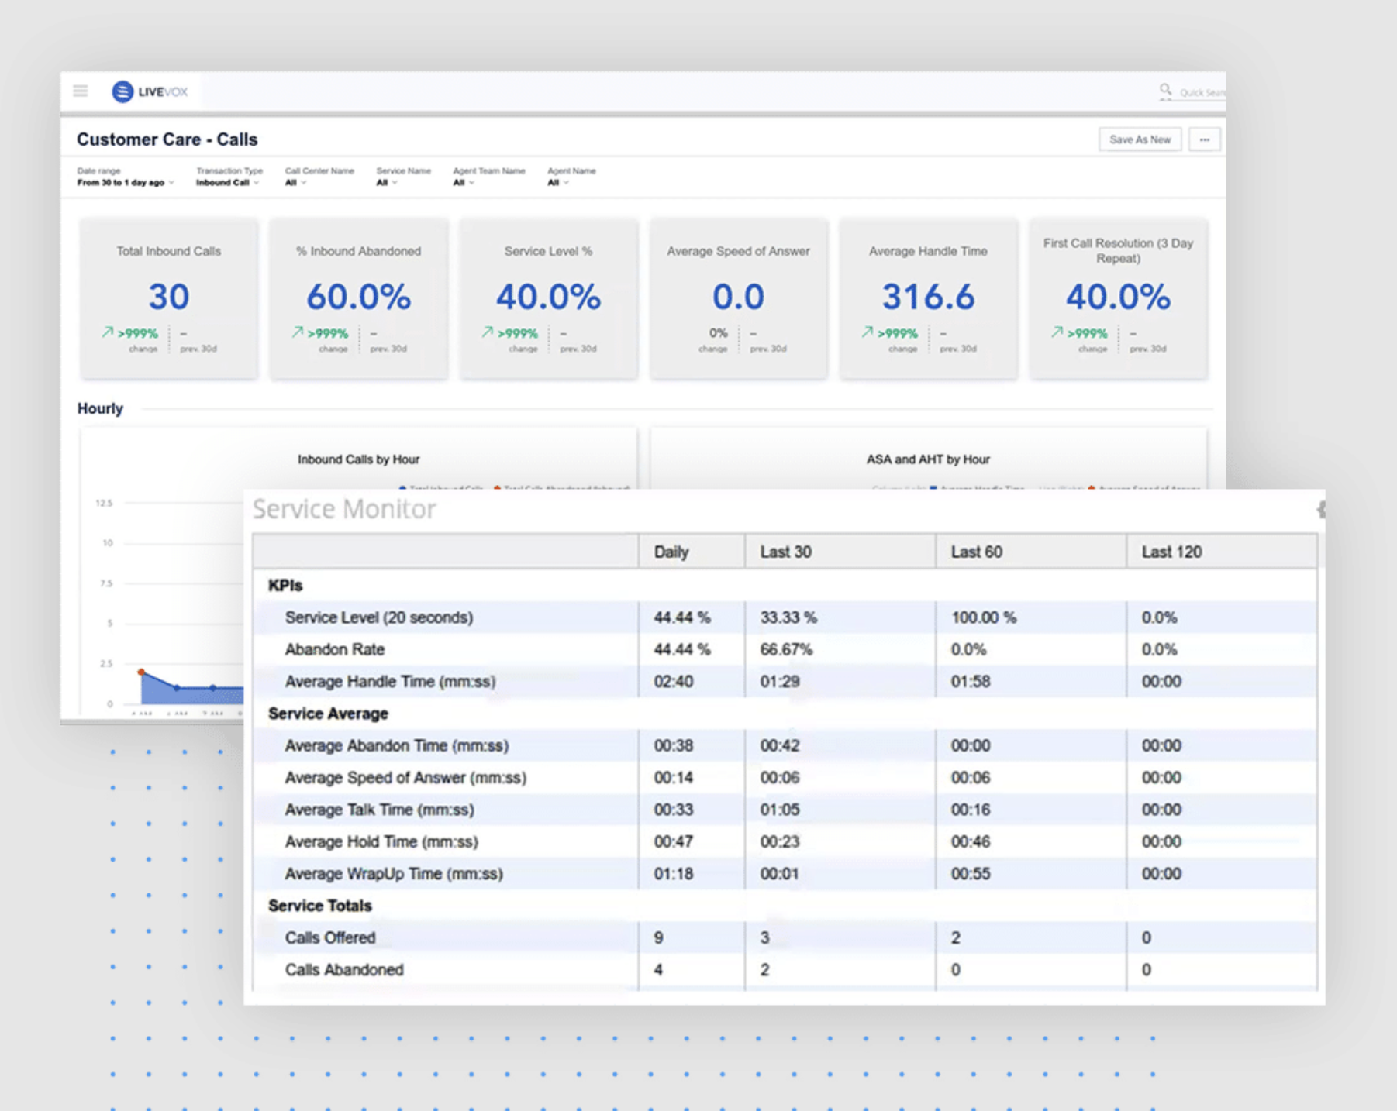1397x1111 pixels.
Task: Click Average Handle Time trend arrow
Action: 867,332
